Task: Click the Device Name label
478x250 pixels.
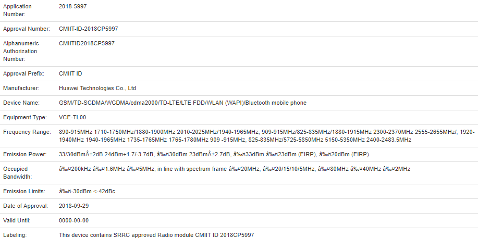Action: point(22,103)
